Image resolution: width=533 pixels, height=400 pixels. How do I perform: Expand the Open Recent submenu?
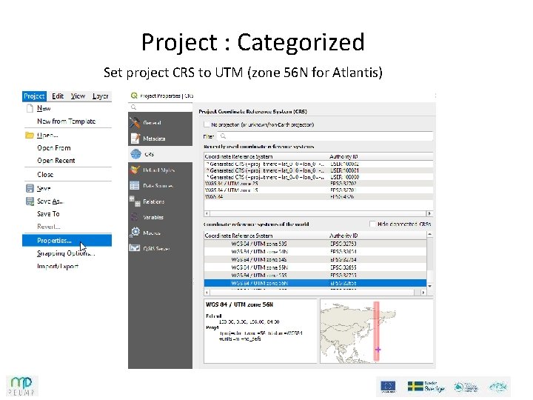pos(56,161)
